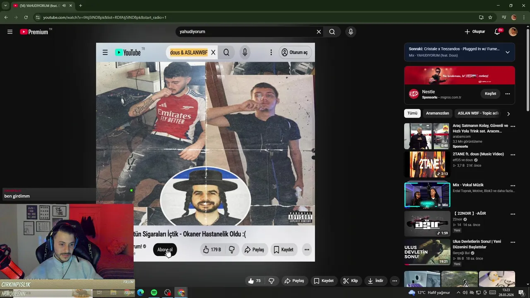Image resolution: width=530 pixels, height=298 pixels.
Task: View site information for youtube.com
Action: [x=38, y=17]
